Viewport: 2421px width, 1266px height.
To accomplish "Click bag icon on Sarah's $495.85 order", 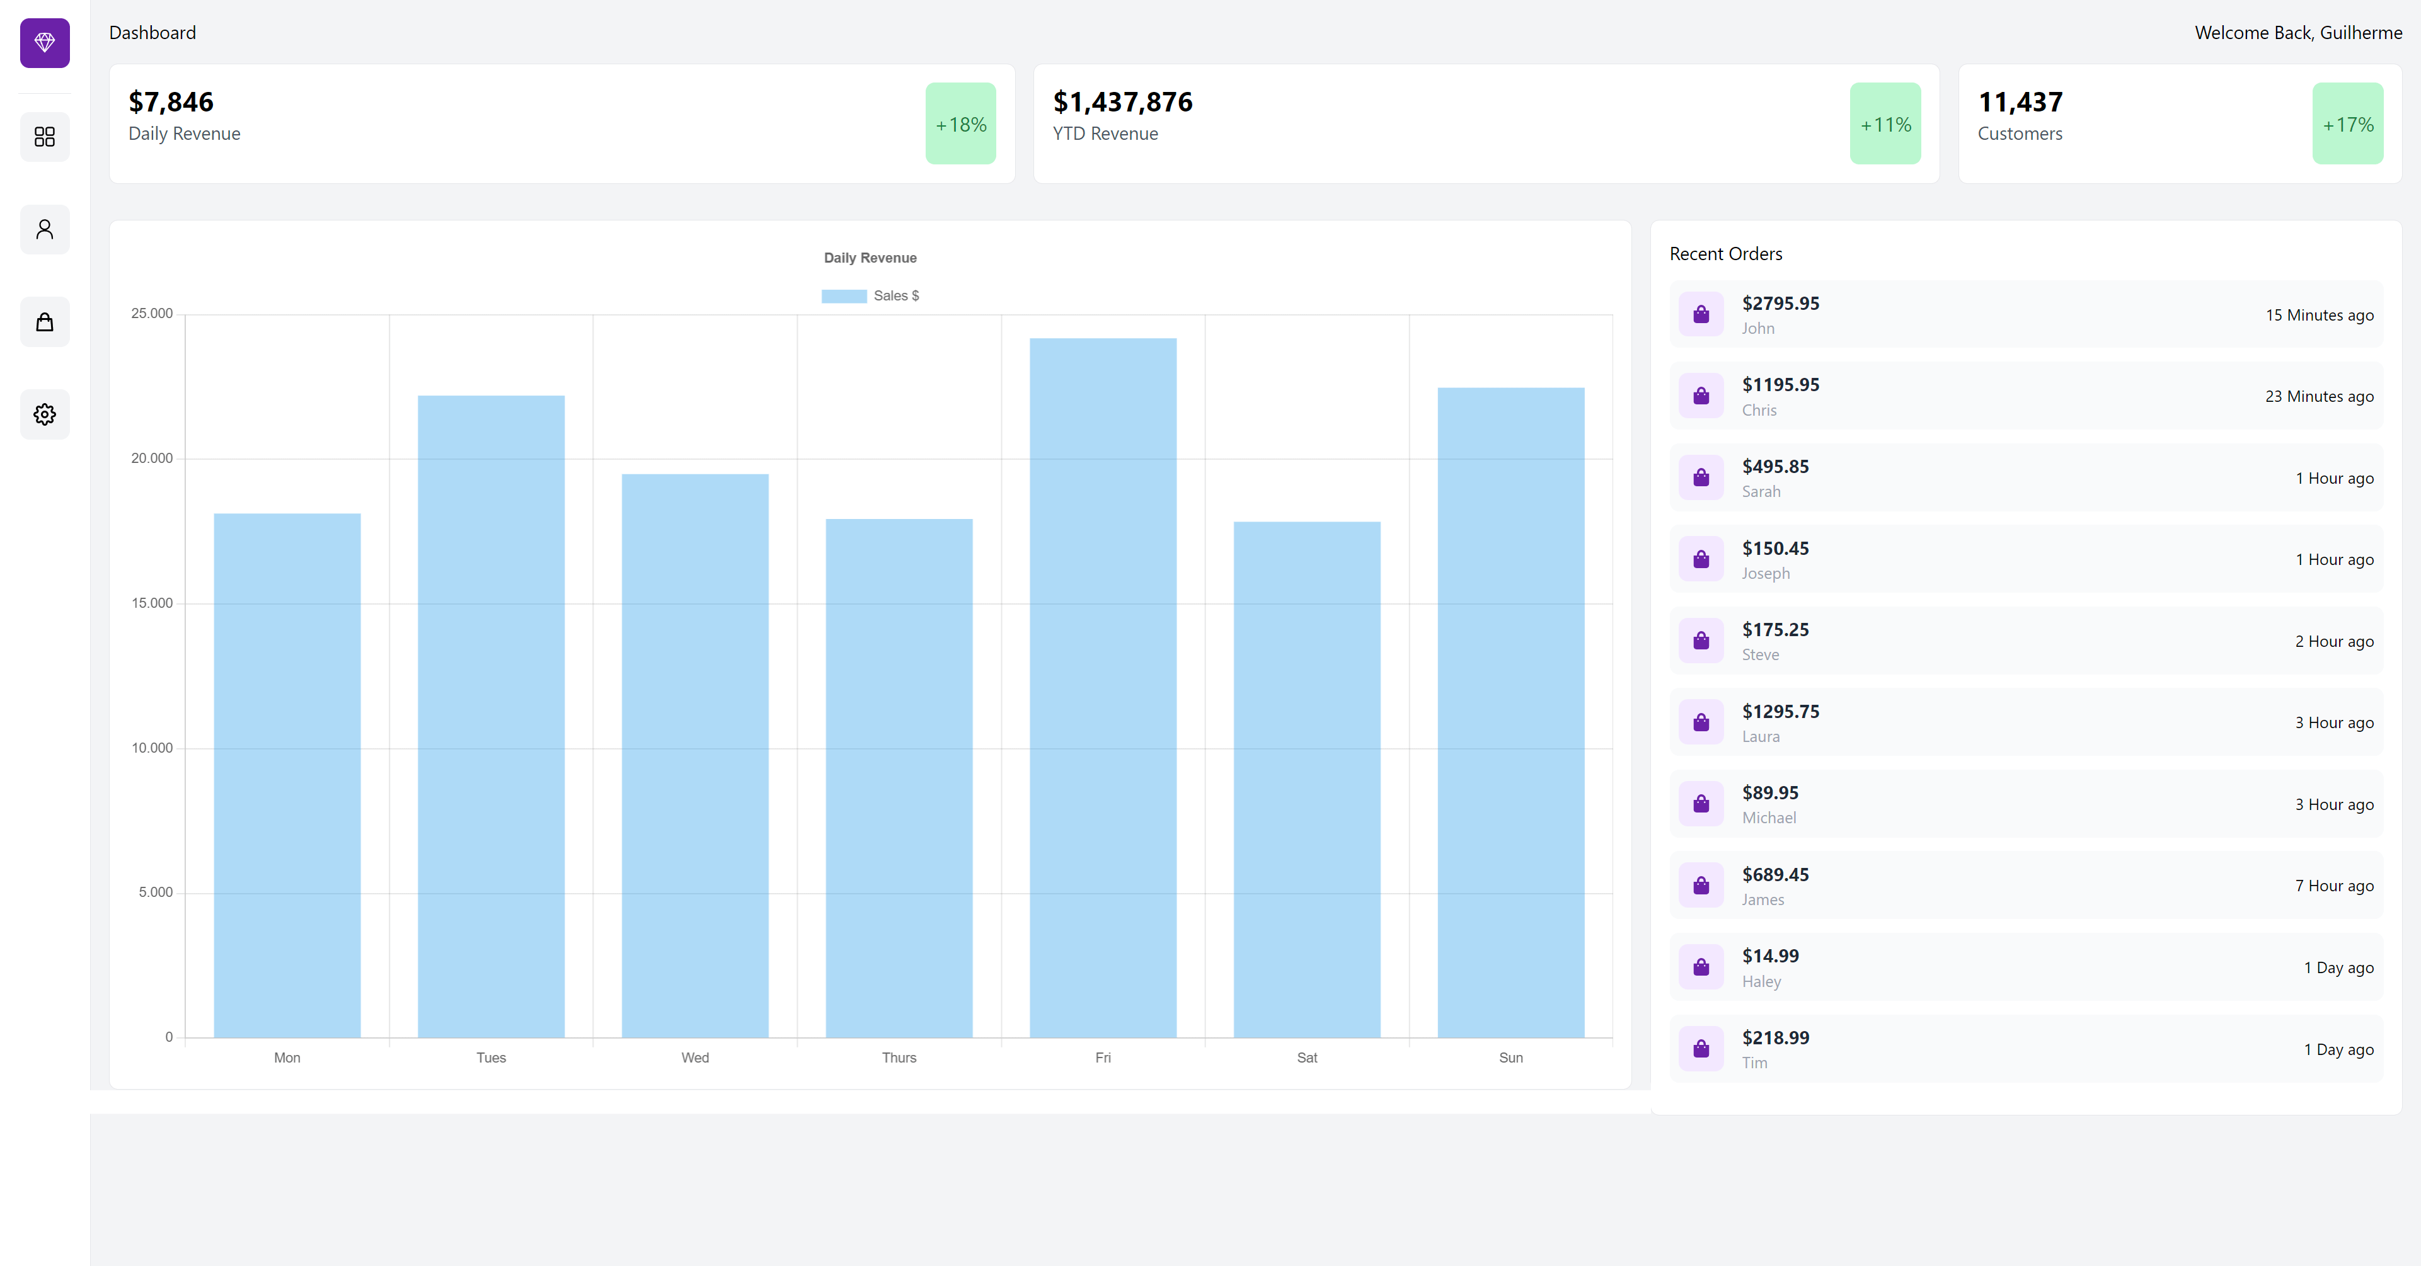I will coord(1700,478).
